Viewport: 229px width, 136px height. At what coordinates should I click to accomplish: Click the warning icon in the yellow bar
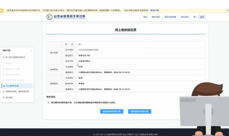click(x=1, y=10)
